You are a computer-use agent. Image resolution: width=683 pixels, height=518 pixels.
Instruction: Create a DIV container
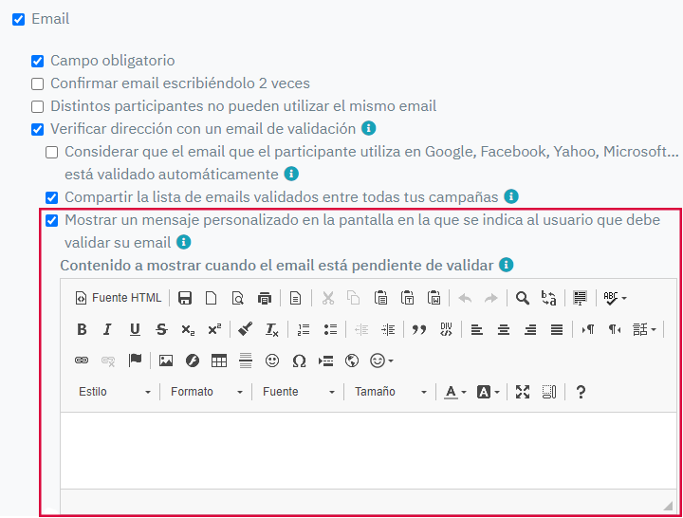pyautogui.click(x=446, y=329)
